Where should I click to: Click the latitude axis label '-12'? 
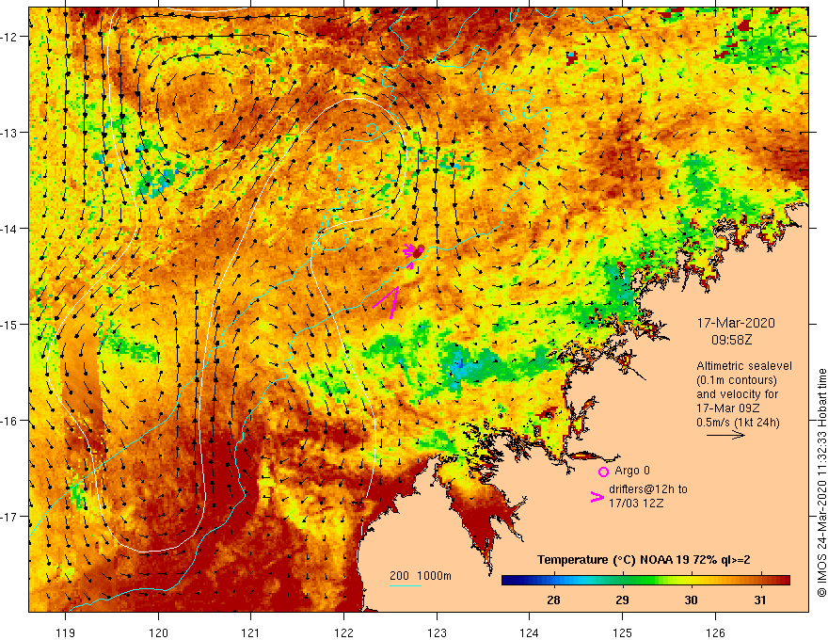coord(10,37)
